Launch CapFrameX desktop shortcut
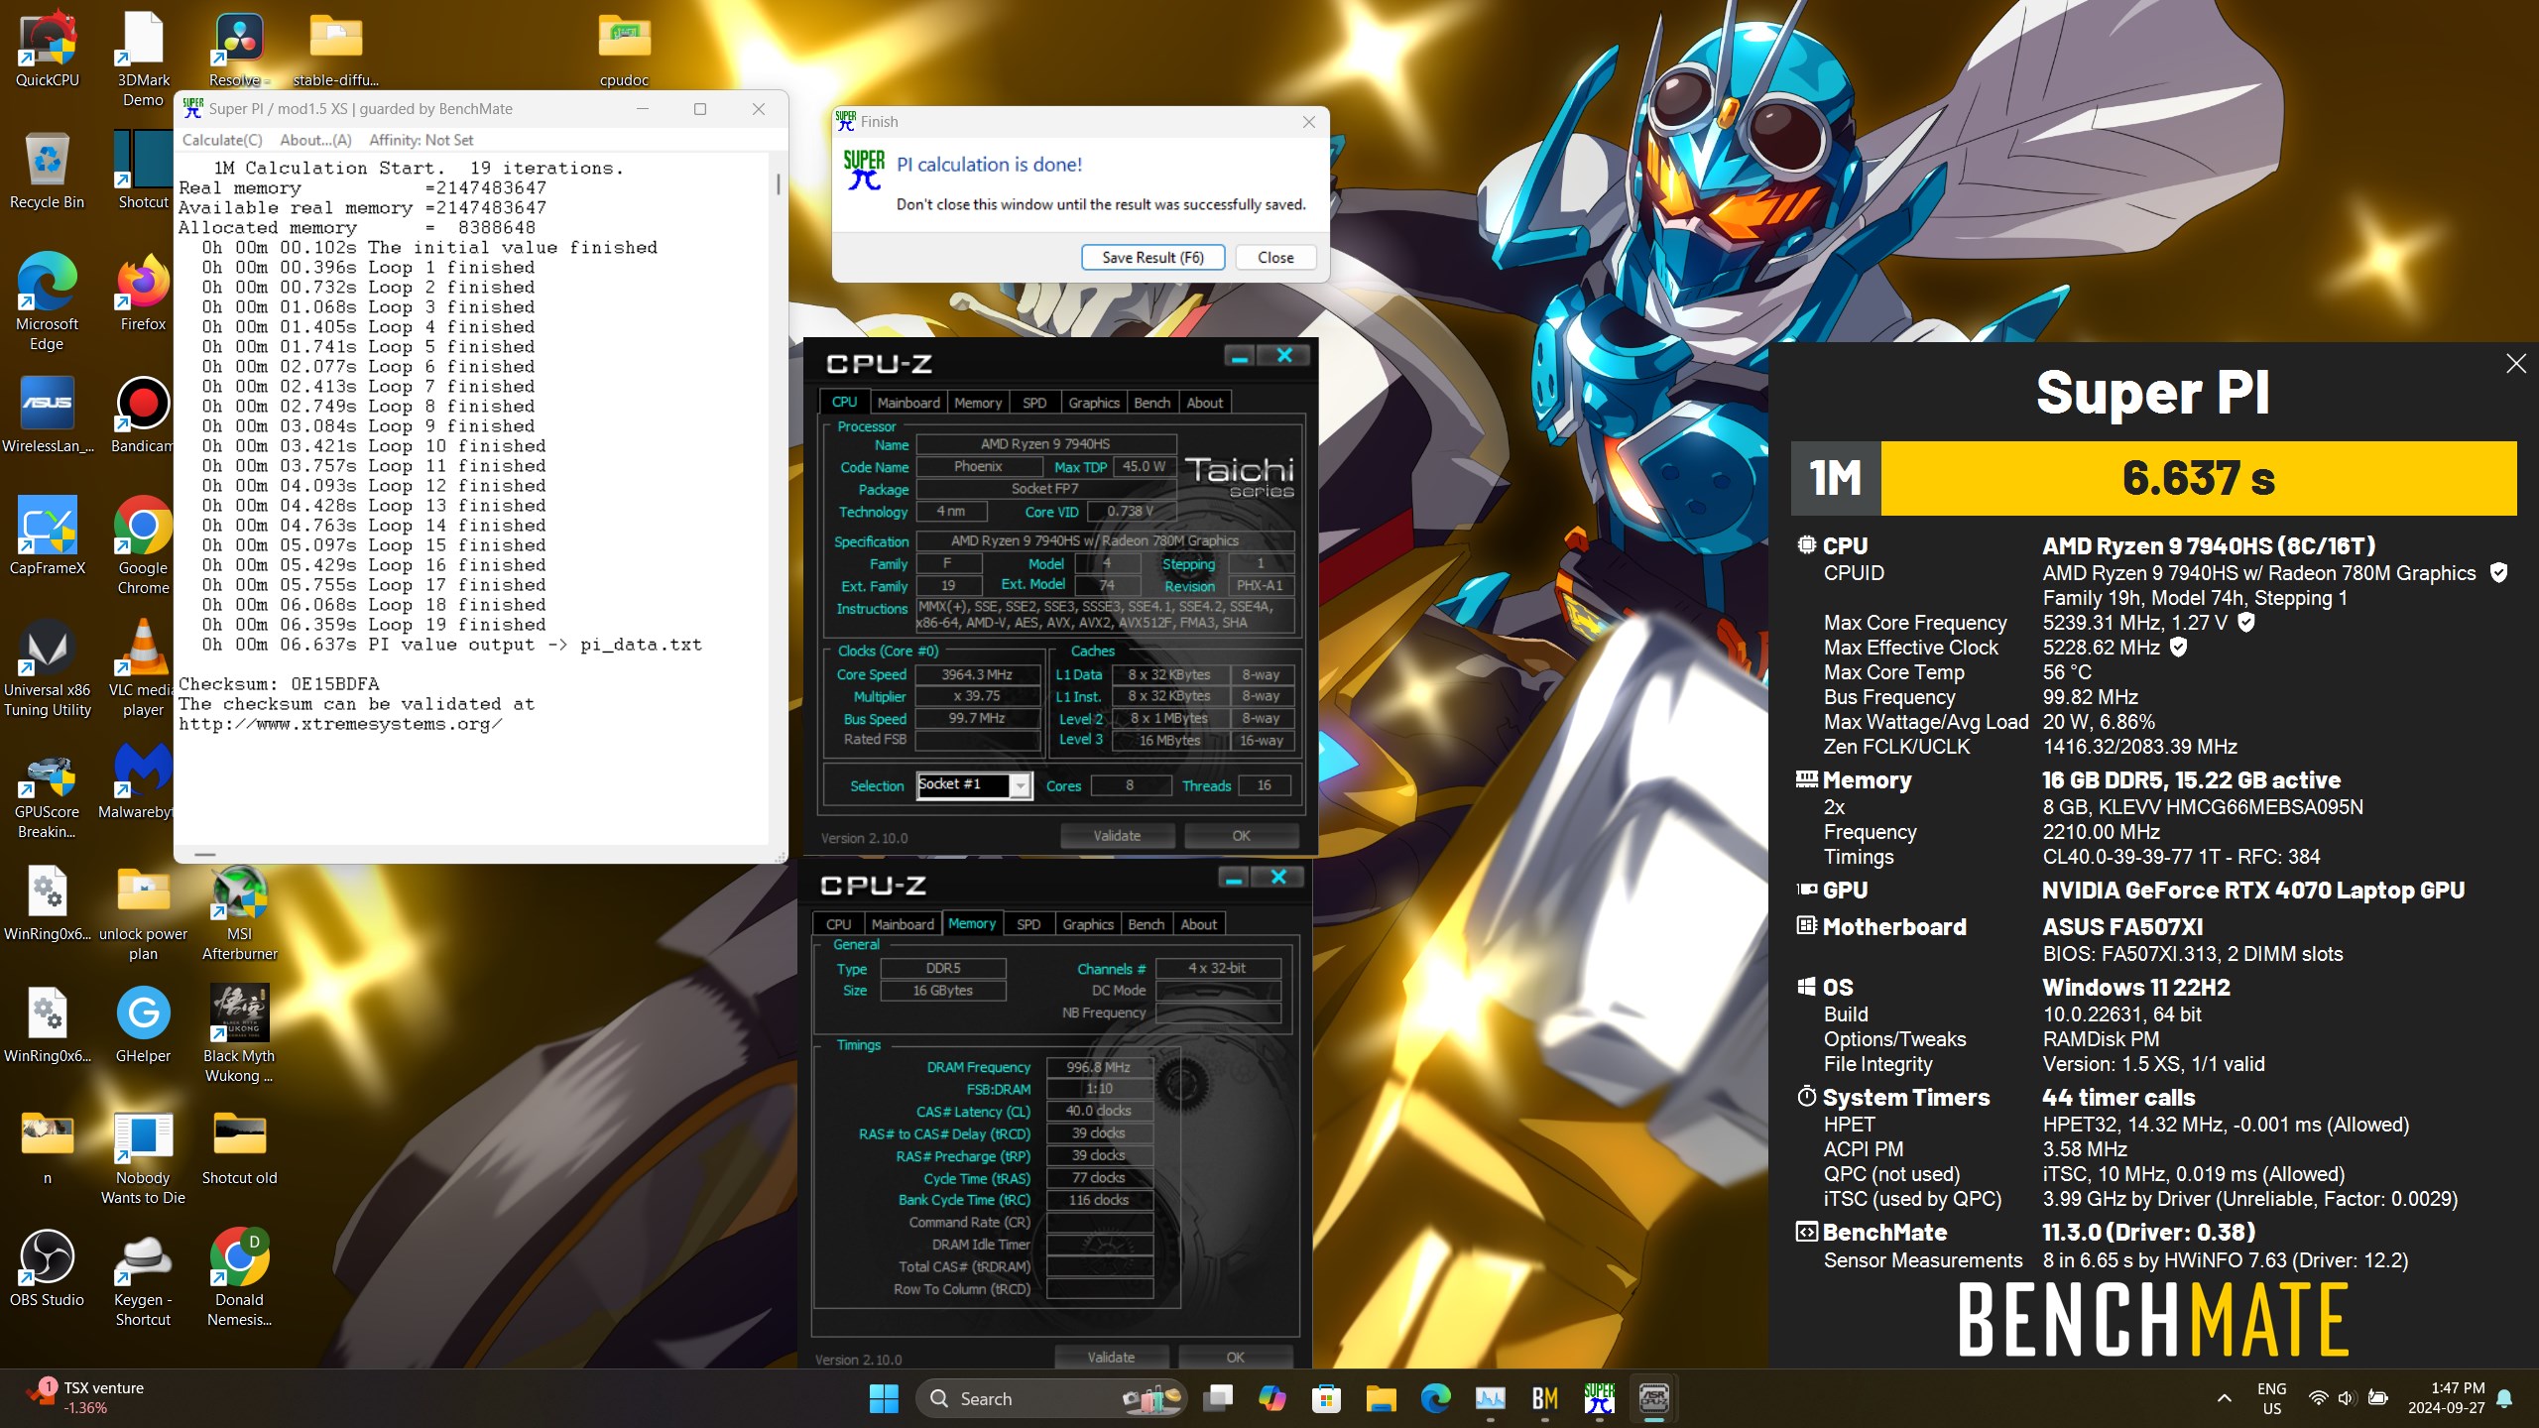This screenshot has width=2539, height=1428. (47, 535)
